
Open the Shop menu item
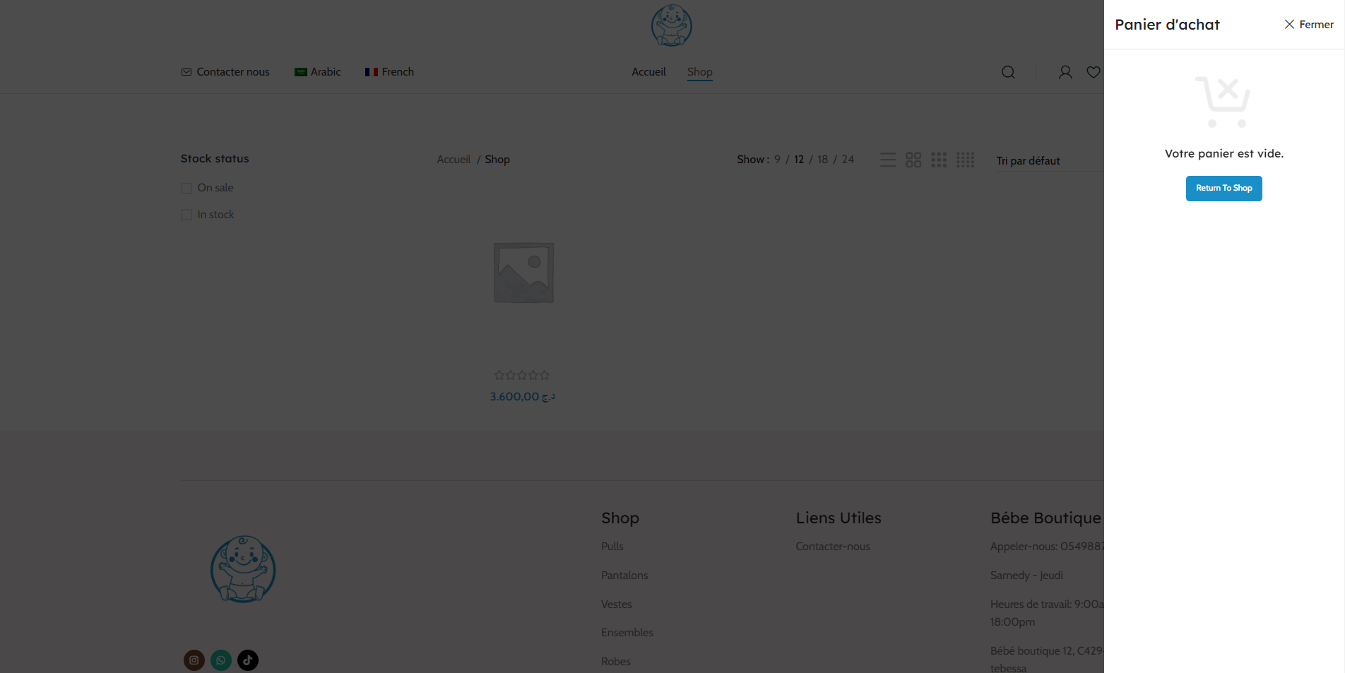coord(699,72)
